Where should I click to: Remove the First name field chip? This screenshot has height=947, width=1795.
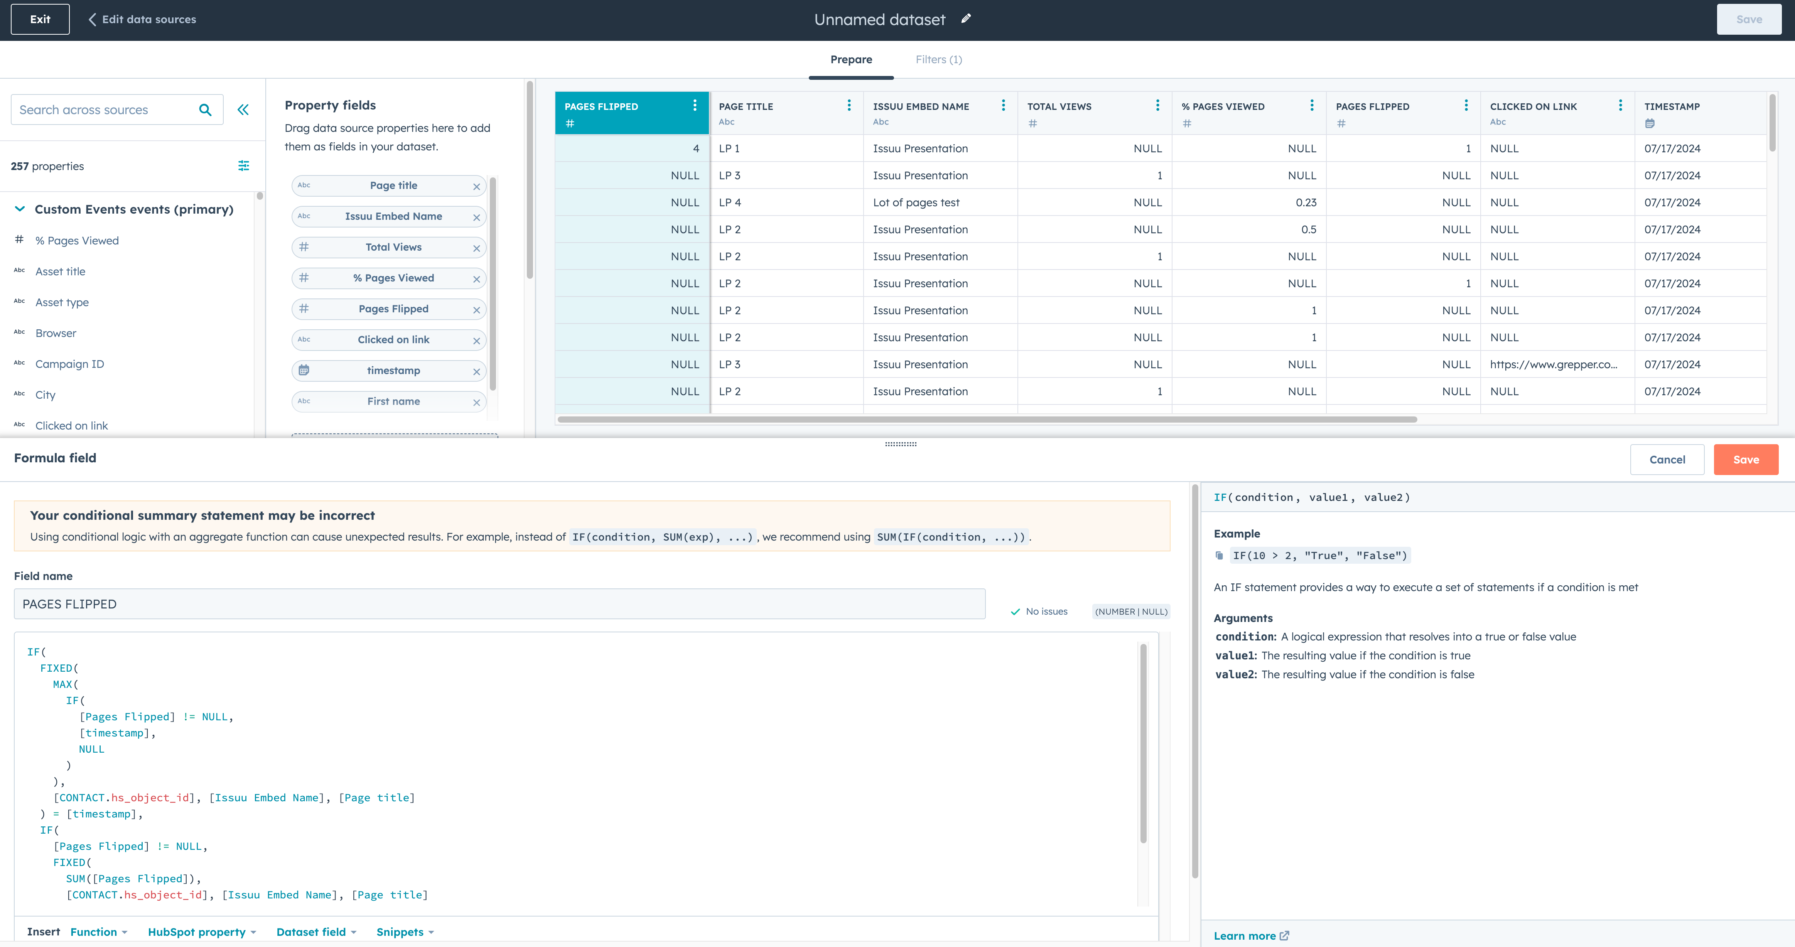coord(477,403)
